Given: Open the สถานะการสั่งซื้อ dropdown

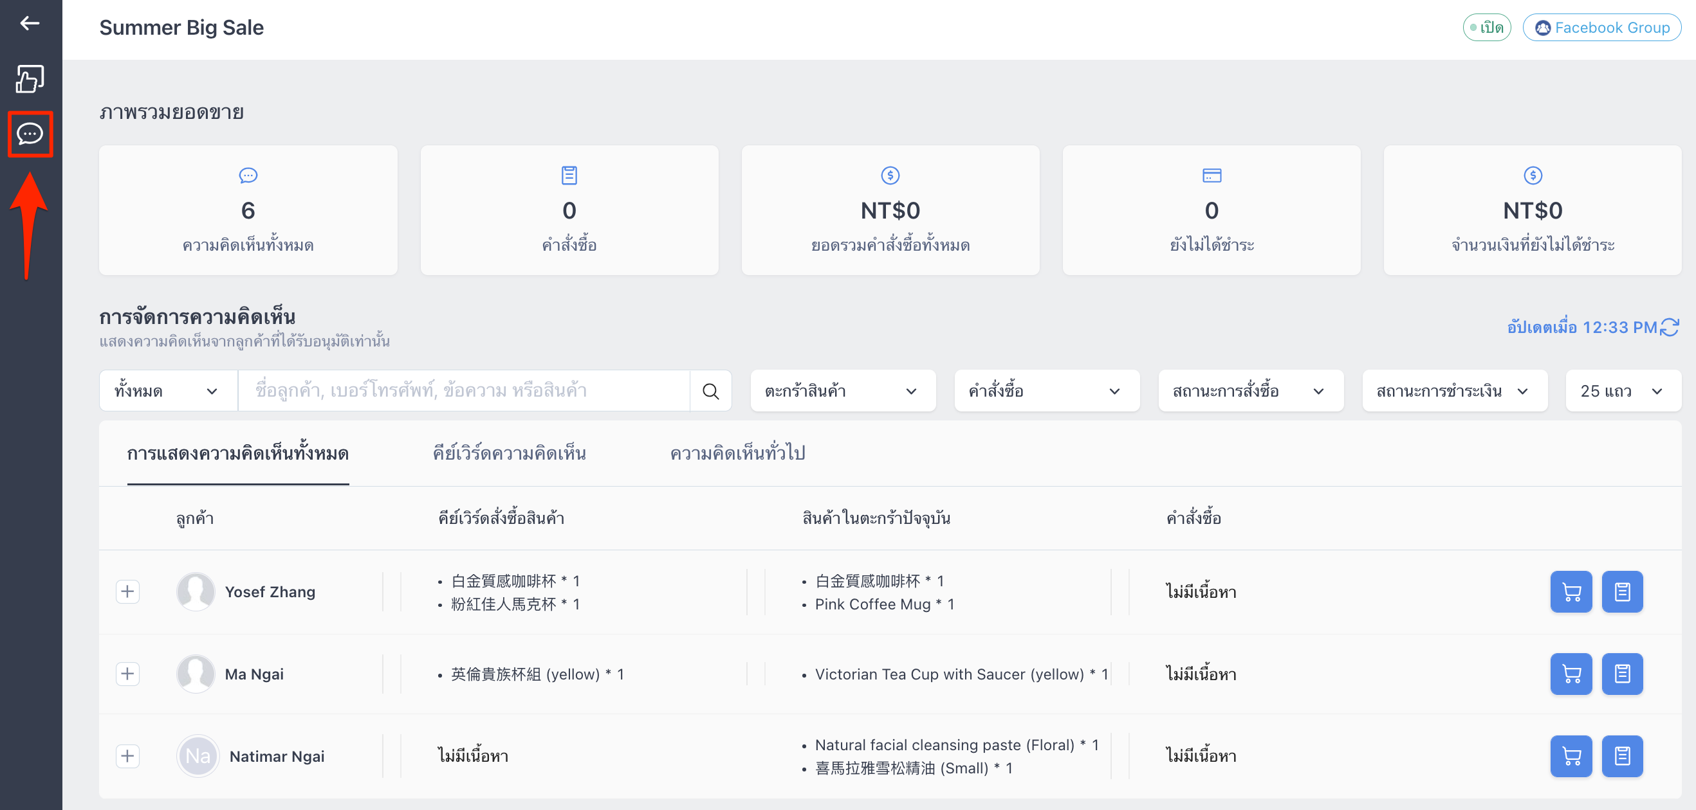Looking at the screenshot, I should click(1251, 391).
